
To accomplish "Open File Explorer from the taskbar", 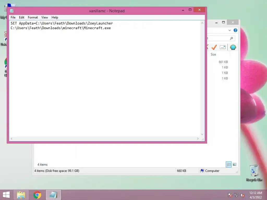I will pos(21,195).
